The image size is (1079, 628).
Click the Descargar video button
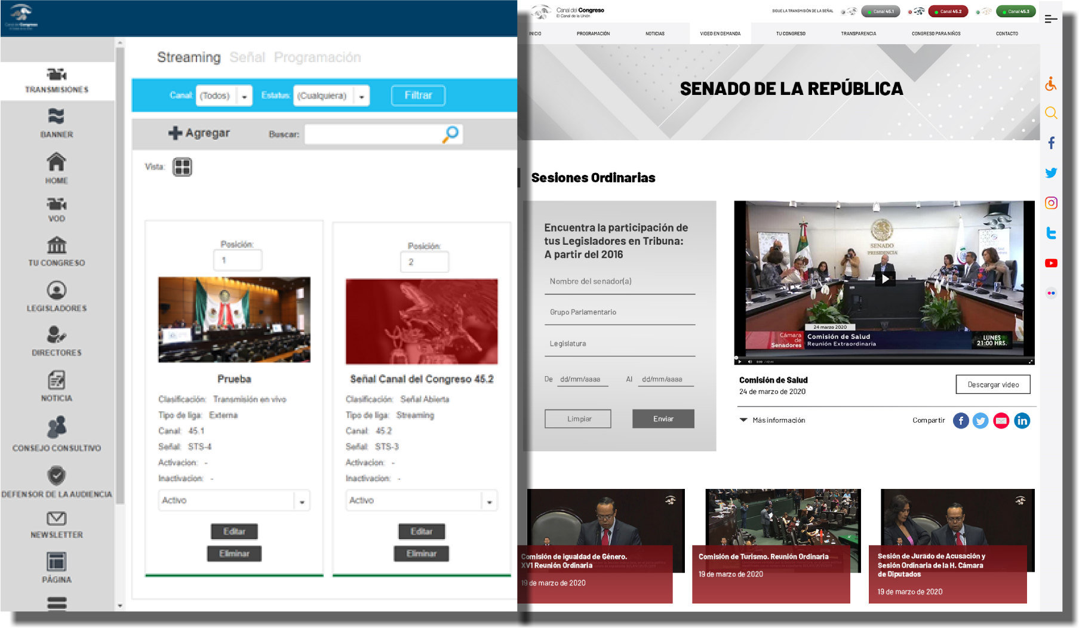(992, 384)
